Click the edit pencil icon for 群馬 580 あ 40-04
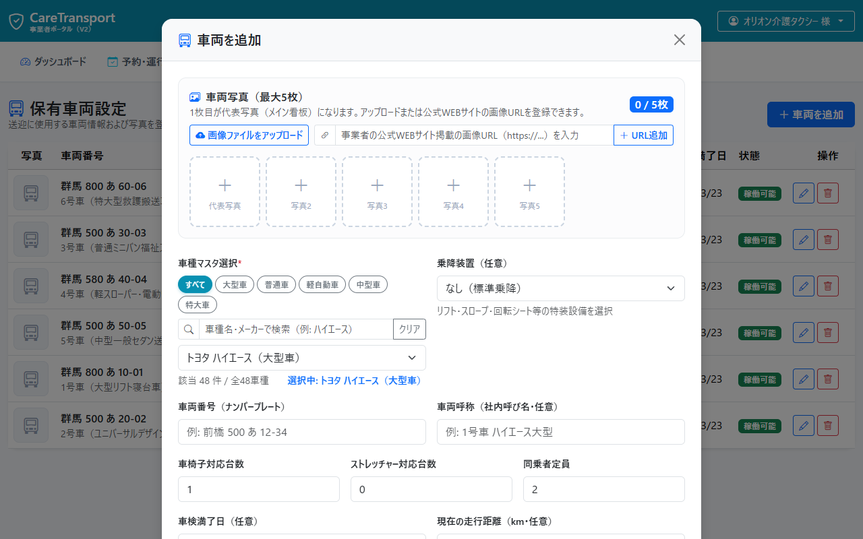This screenshot has width=863, height=539. tap(804, 286)
